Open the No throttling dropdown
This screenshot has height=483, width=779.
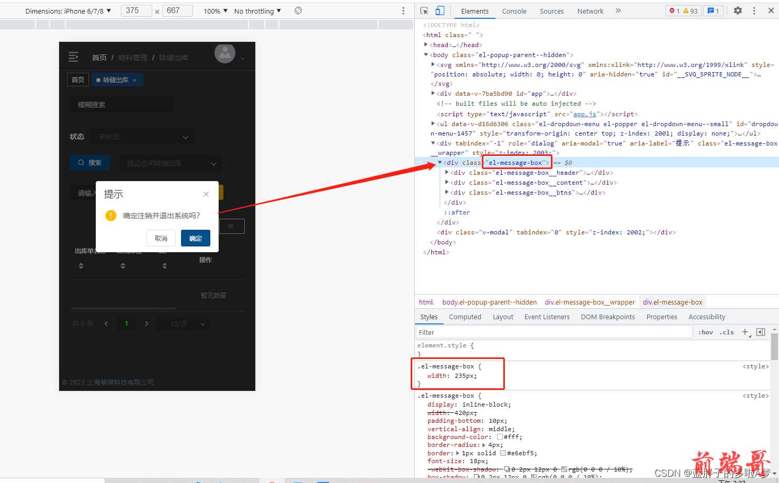click(257, 11)
